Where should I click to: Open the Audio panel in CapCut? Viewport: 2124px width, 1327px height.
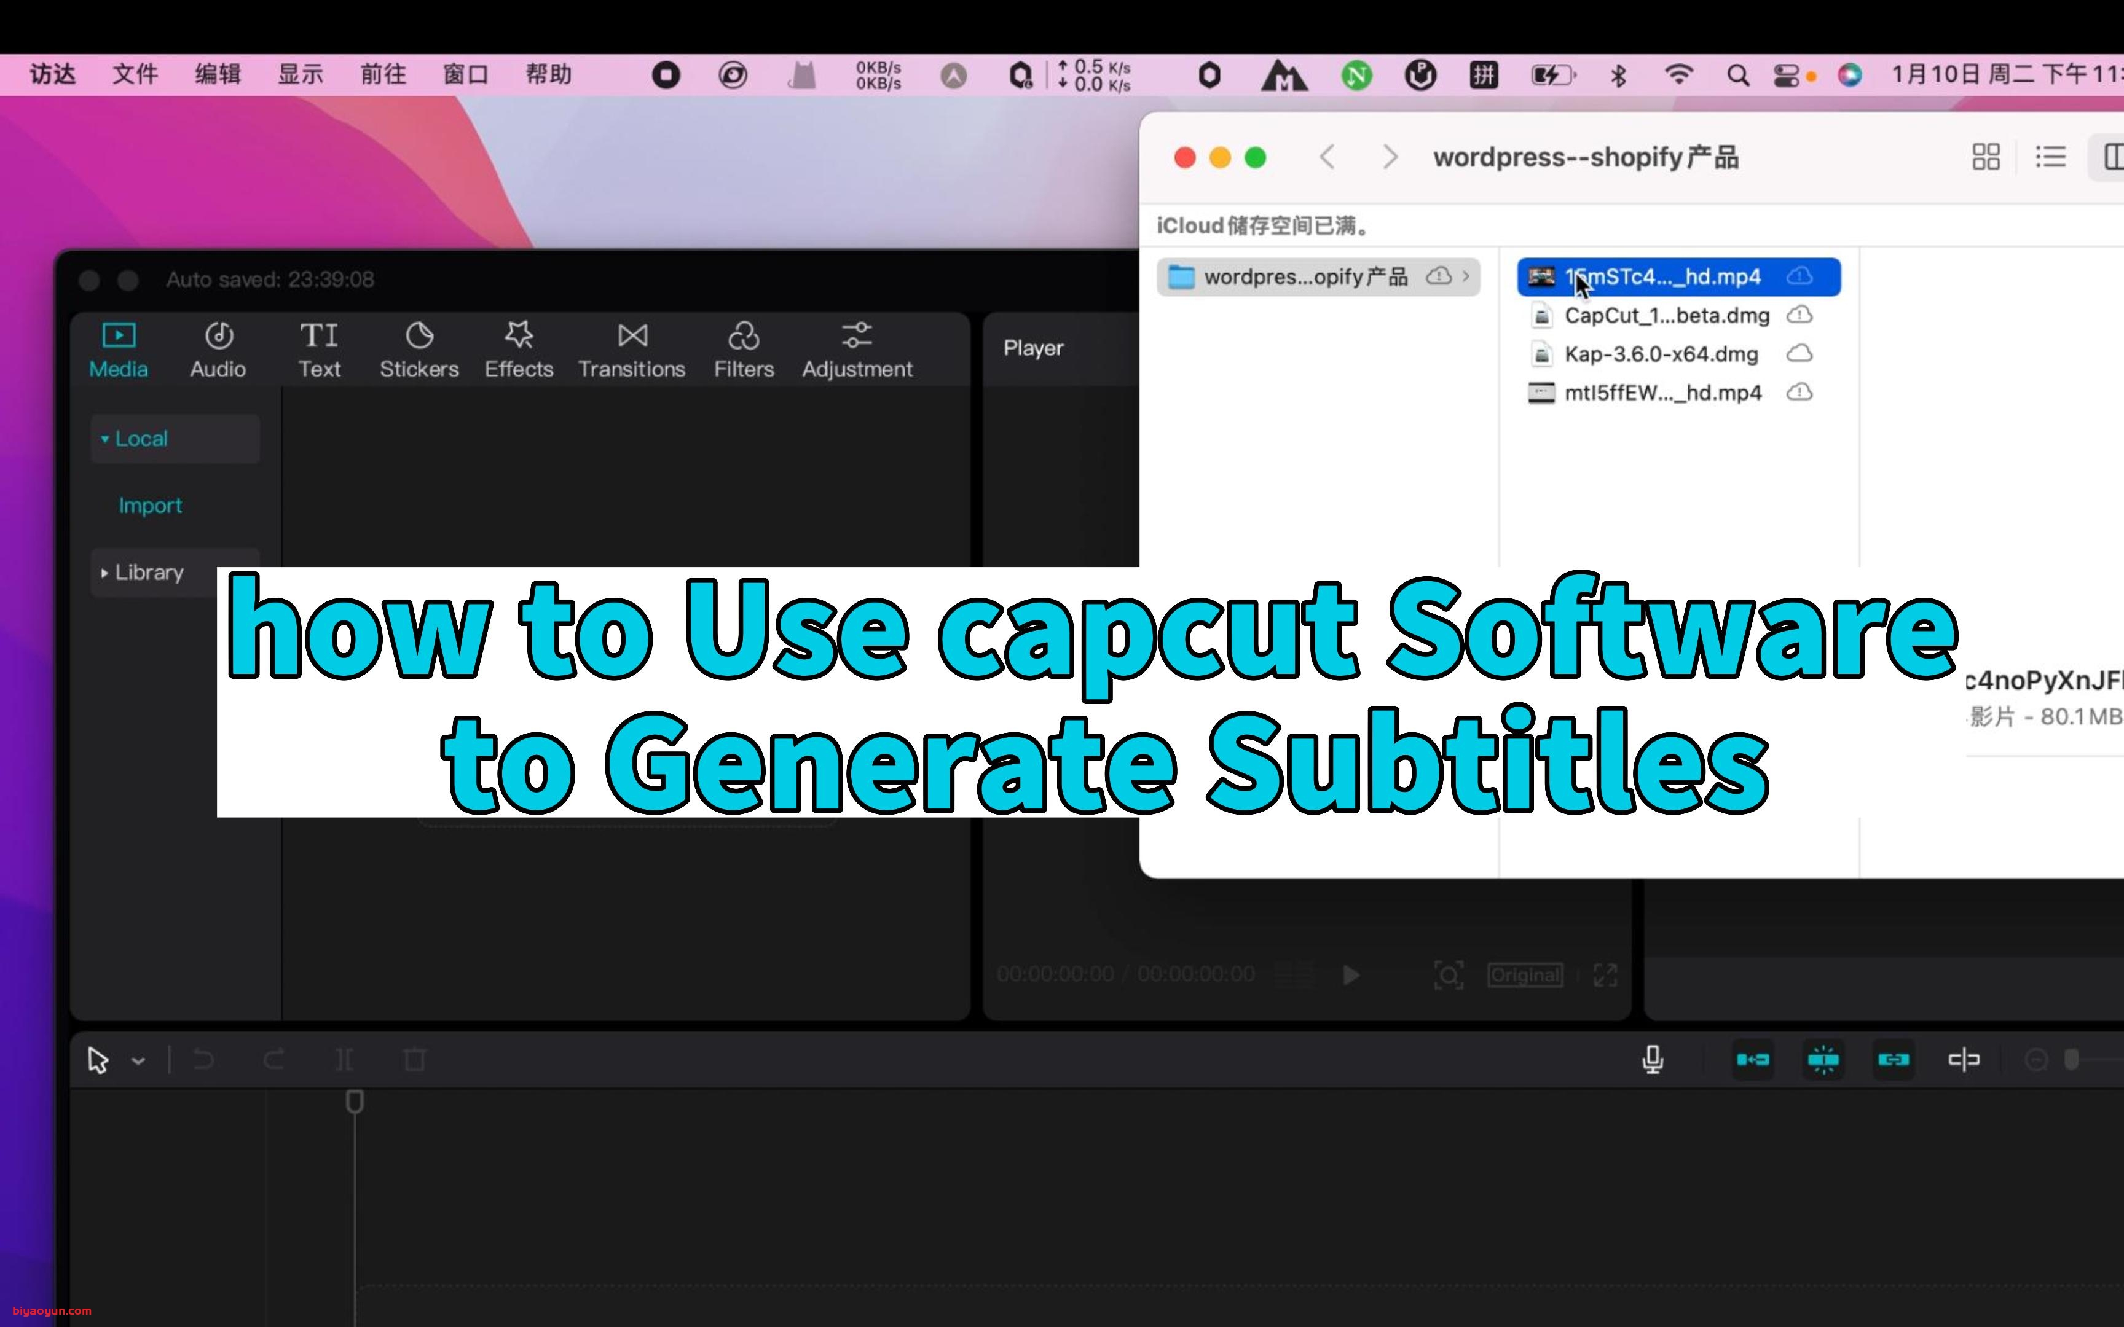[218, 348]
